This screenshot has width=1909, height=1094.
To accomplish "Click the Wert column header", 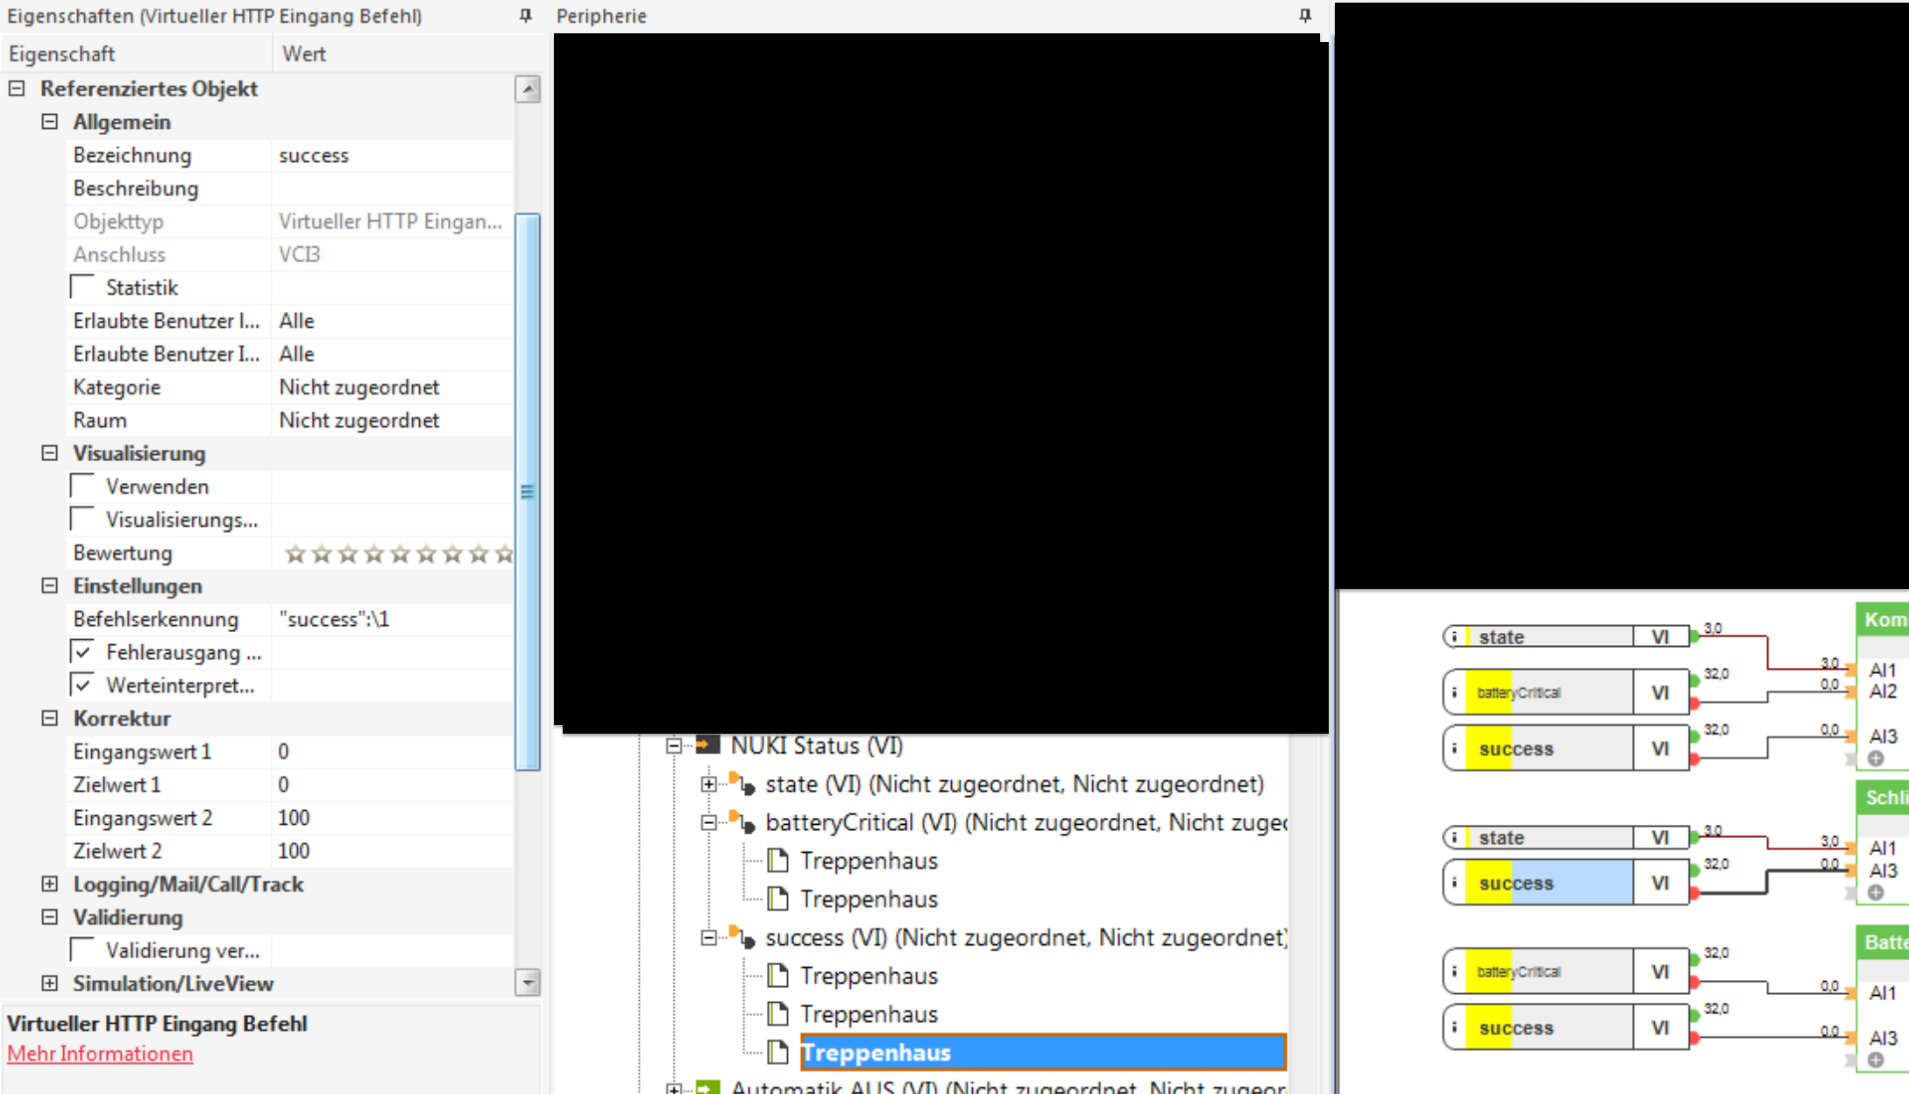I will click(x=304, y=53).
